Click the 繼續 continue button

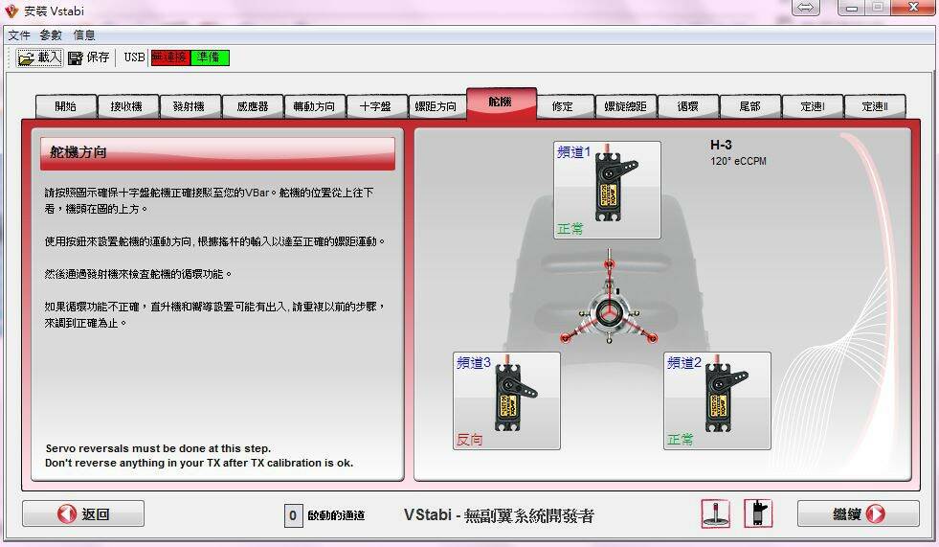[x=859, y=514]
